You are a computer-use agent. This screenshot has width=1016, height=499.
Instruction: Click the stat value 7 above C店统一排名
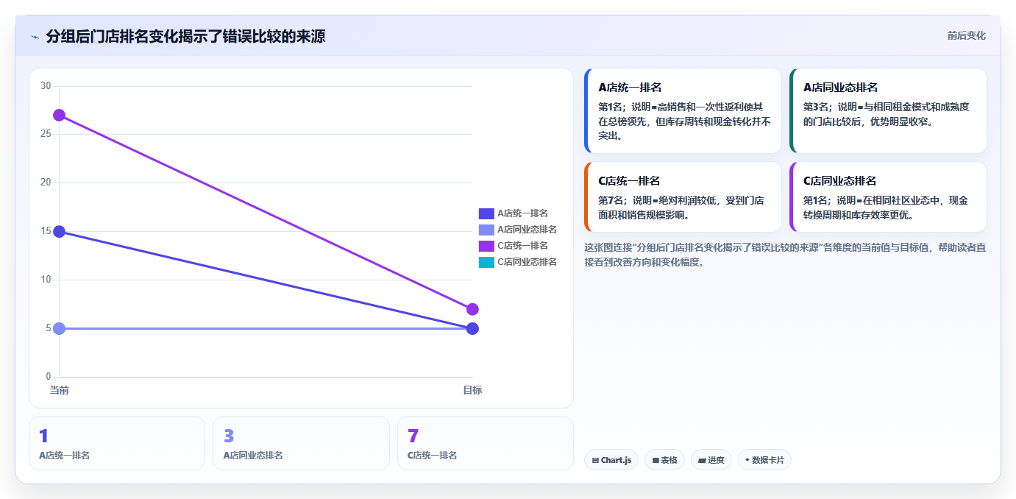click(413, 436)
